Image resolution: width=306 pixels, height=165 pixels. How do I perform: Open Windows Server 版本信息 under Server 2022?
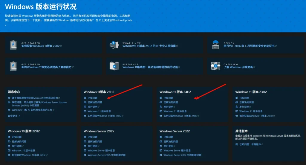pos(177,151)
